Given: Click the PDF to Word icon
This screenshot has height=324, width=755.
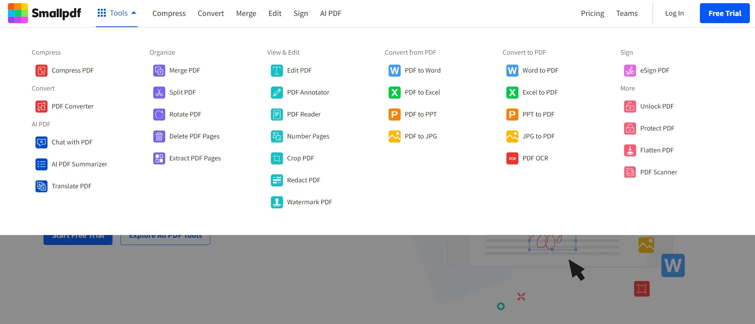Looking at the screenshot, I should tap(395, 71).
